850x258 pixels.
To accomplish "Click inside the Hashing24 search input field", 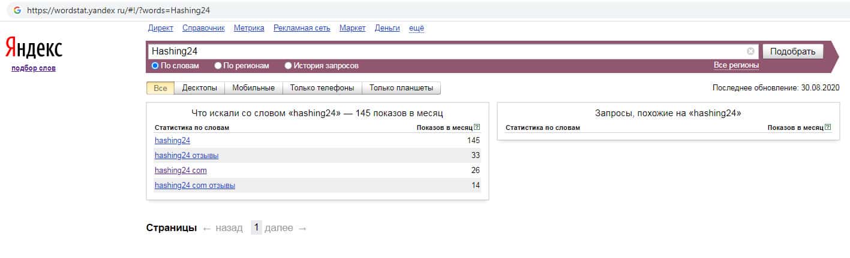I will (x=444, y=51).
